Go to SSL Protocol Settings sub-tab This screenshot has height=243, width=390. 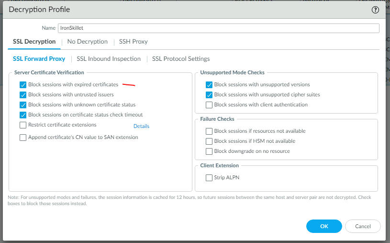coord(181,59)
